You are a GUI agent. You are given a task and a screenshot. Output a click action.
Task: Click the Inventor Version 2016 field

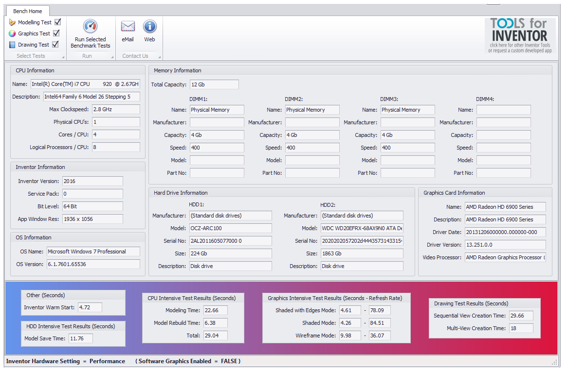coord(92,181)
